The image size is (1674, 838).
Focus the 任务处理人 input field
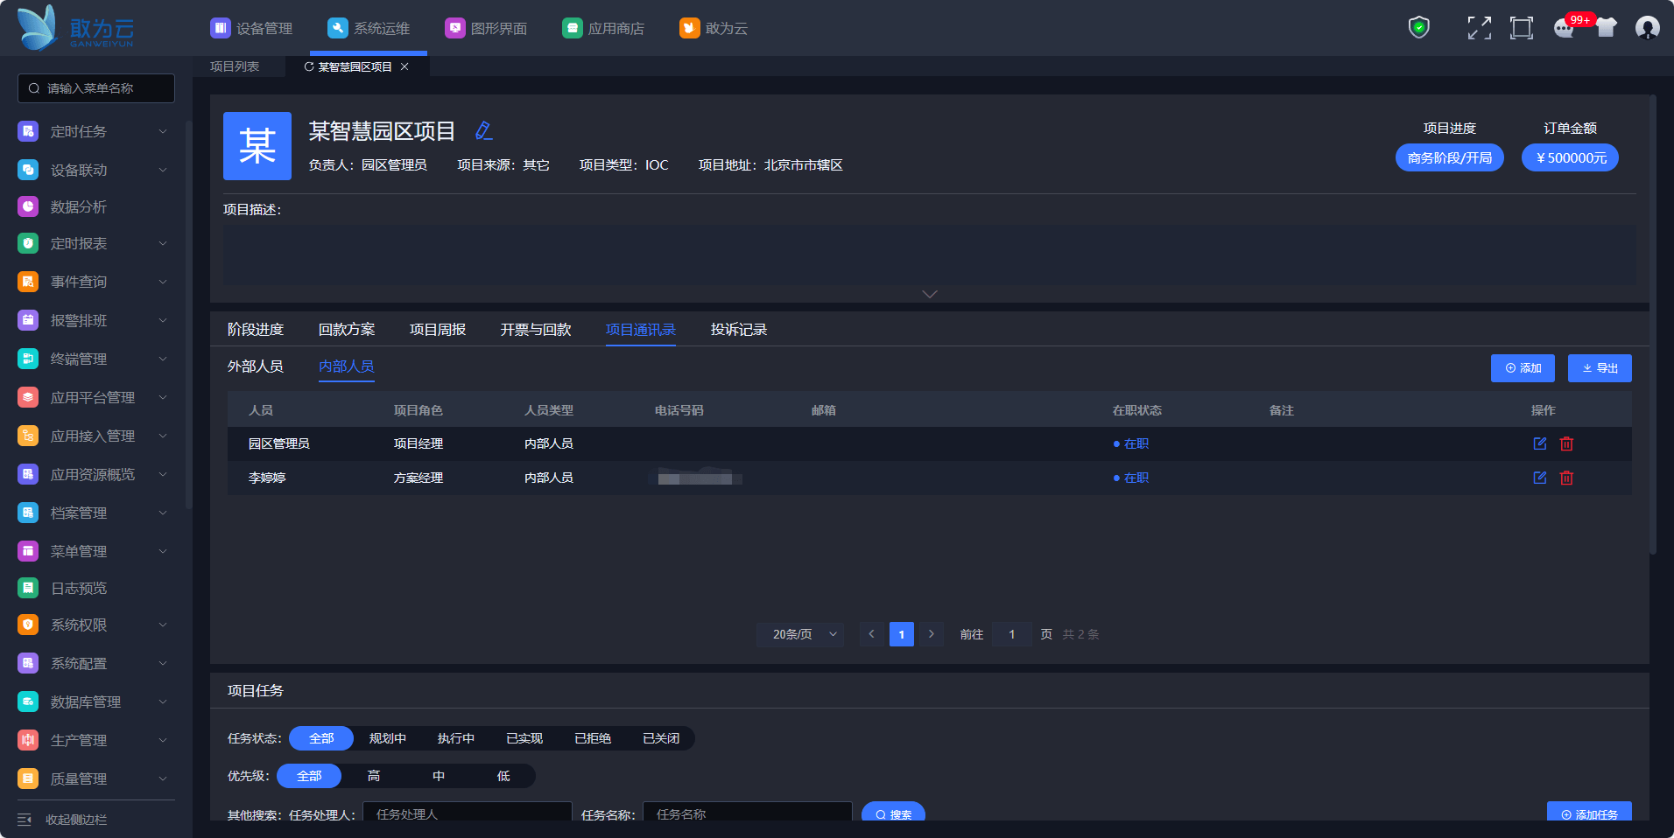coord(468,813)
